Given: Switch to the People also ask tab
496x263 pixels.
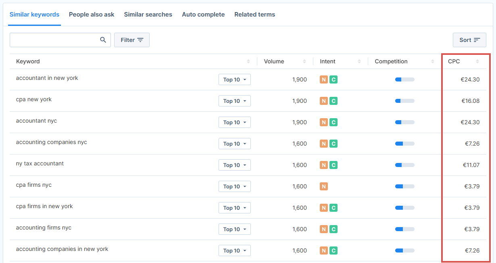Looking at the screenshot, I should tap(92, 15).
